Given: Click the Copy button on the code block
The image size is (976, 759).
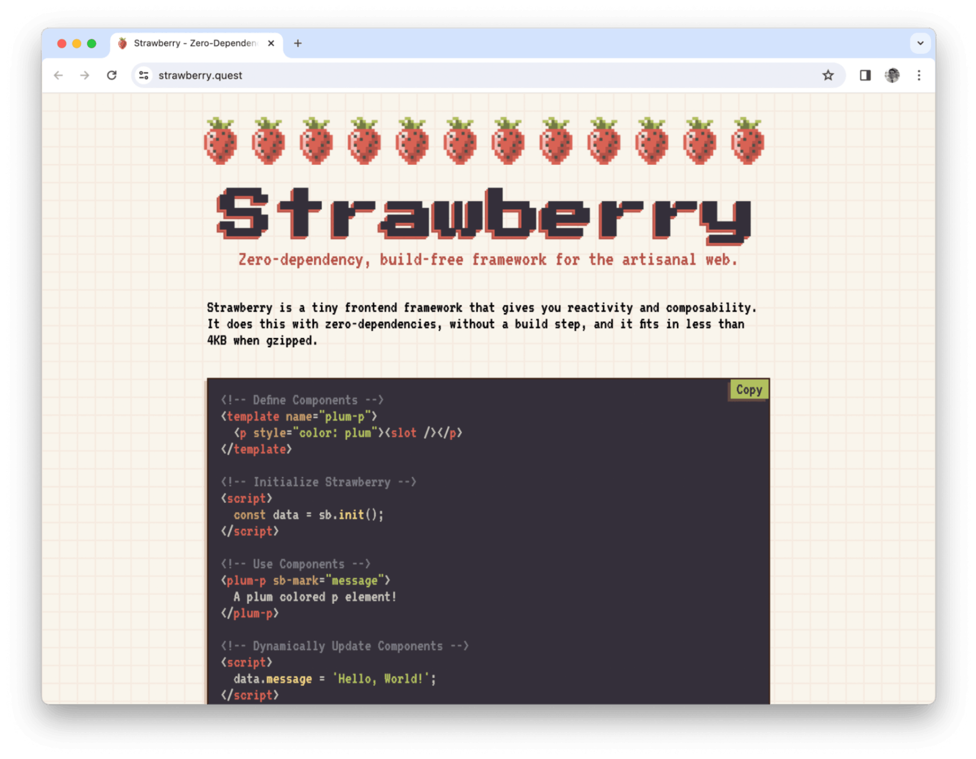Looking at the screenshot, I should point(749,389).
